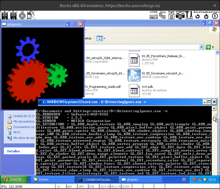Viewport: 220px width, 189px height.
Task: Minimize the glxgears window
Action: [x=67, y=24]
